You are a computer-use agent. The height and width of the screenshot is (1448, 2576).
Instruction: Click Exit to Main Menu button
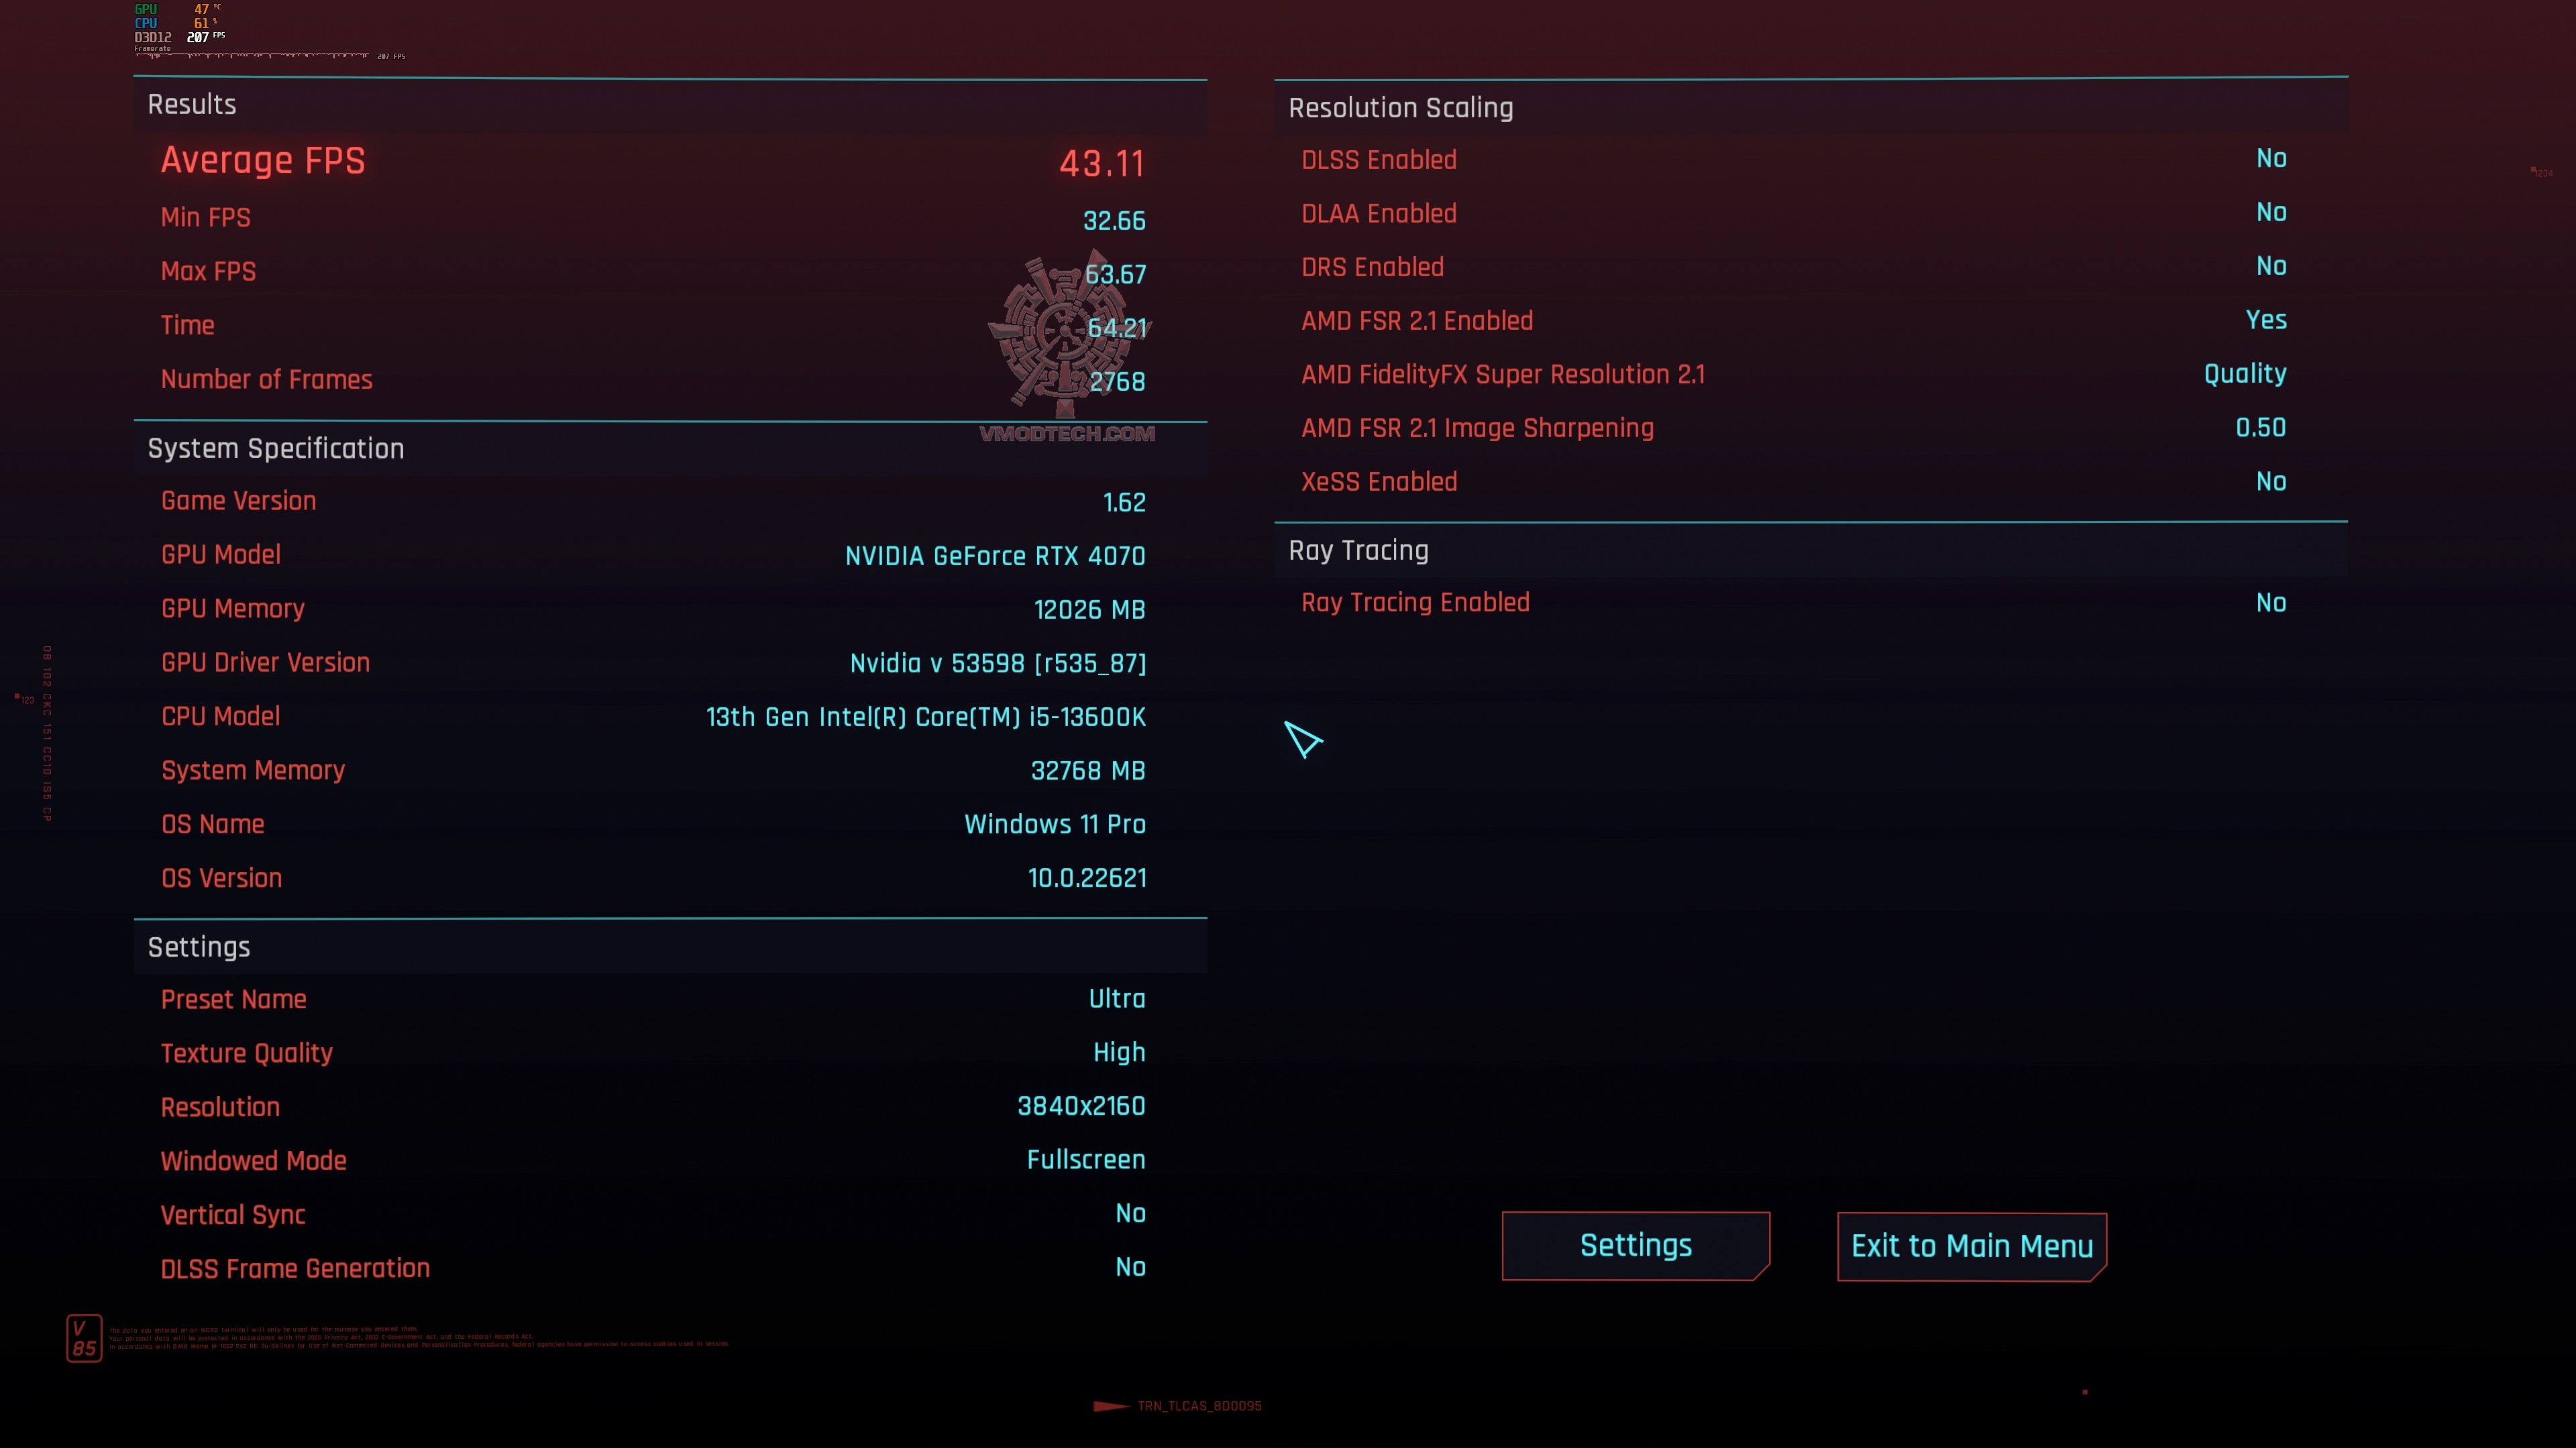(1971, 1245)
